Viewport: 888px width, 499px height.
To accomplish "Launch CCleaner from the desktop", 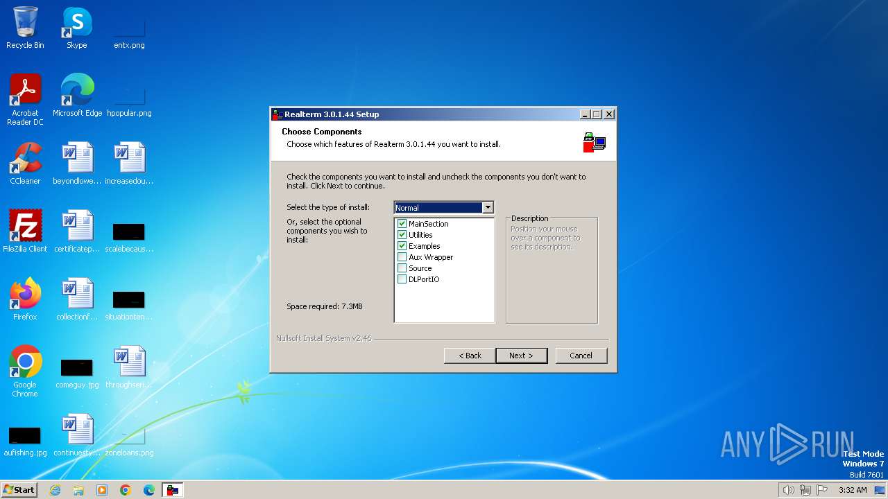I will 25,164.
